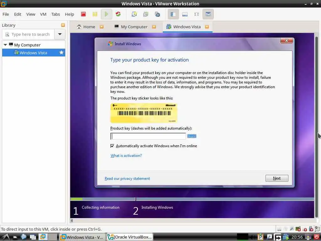The image size is (321, 241).
Task: Open the Edit menu
Action: 18,14
